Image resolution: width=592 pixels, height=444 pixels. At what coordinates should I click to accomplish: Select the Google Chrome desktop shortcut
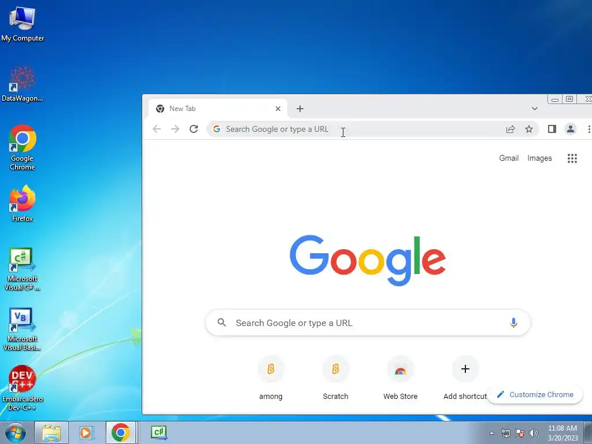pyautogui.click(x=23, y=147)
